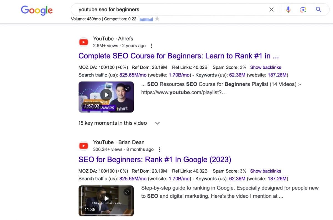333x220 pixels.
Task: Play the Ahrefs SEO course video preview
Action: click(106, 95)
